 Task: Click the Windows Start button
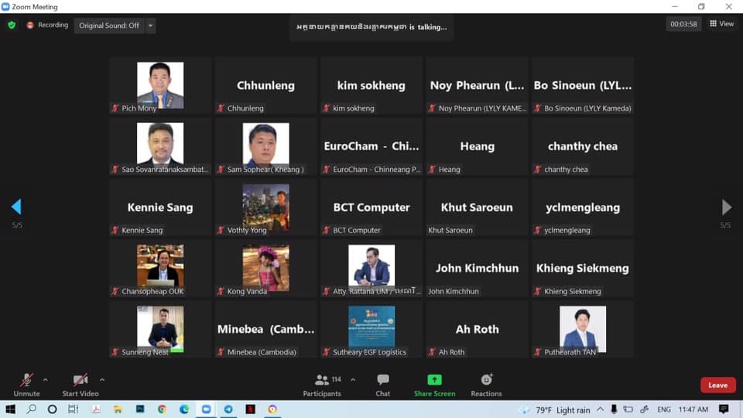(x=11, y=409)
